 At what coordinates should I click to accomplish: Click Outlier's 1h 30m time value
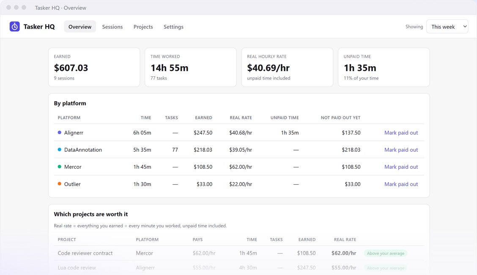tap(142, 184)
